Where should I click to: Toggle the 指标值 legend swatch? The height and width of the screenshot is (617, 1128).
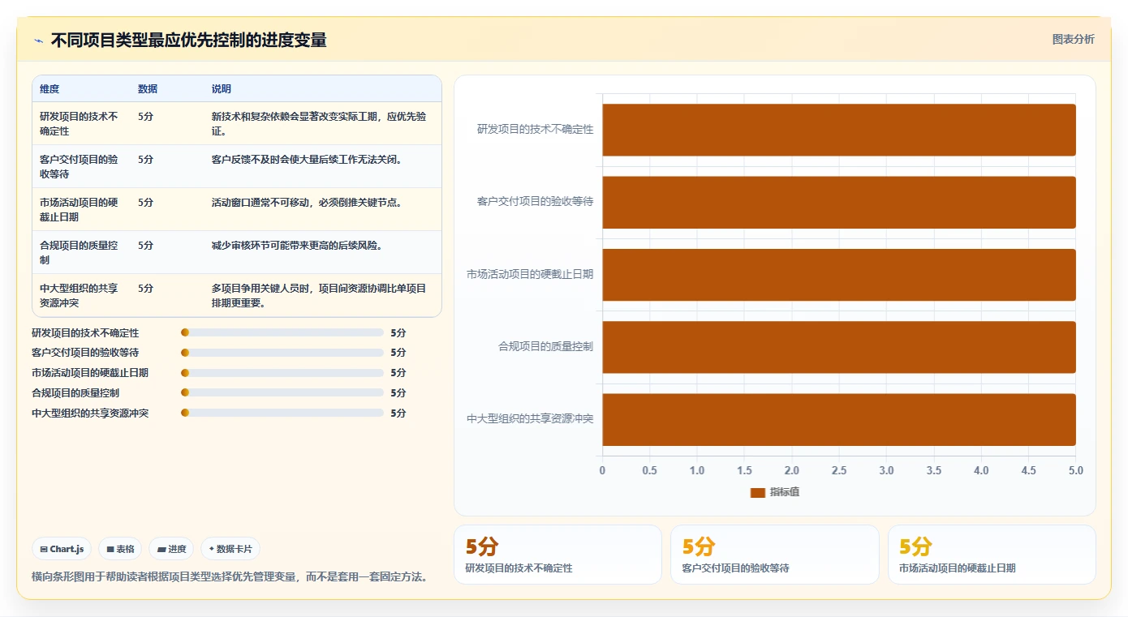(x=757, y=492)
